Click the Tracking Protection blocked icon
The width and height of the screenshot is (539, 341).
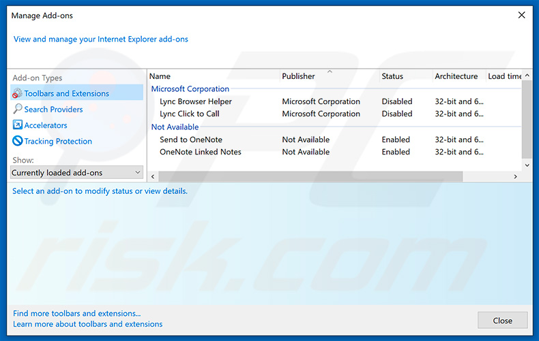pyautogui.click(x=17, y=141)
